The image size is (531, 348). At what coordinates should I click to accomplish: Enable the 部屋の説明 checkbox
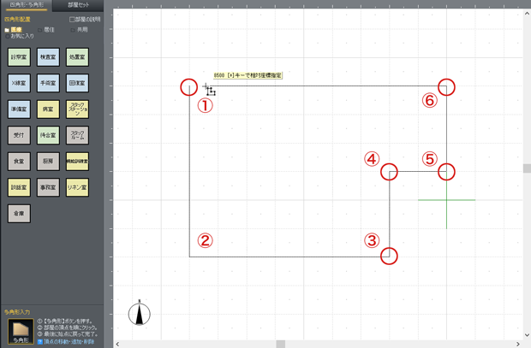[73, 20]
